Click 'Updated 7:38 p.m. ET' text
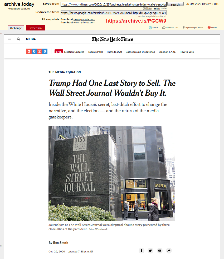Viewport: 224px width, 259px height. click(80, 252)
